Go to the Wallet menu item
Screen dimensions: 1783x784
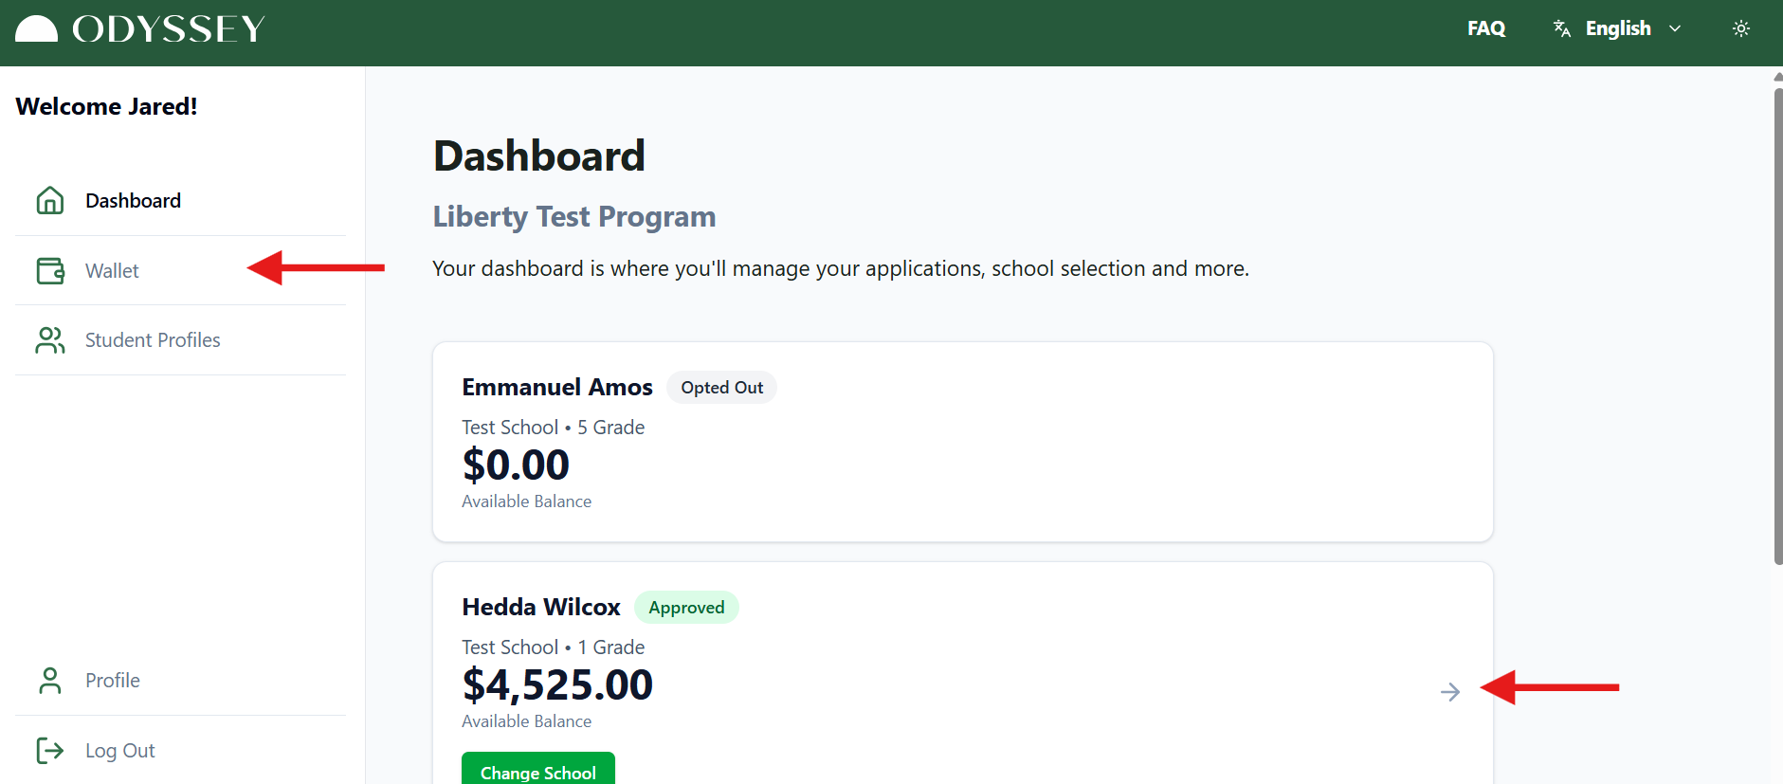coord(112,271)
